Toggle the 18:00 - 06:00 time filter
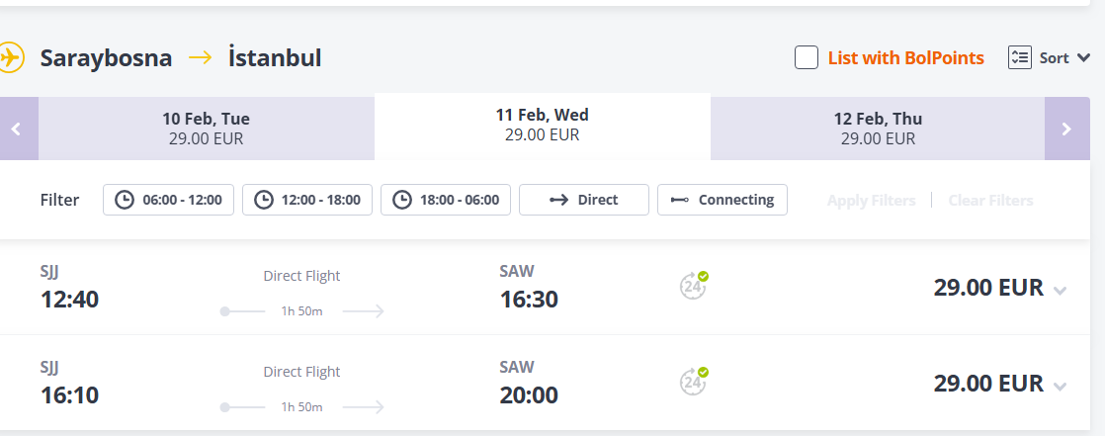The width and height of the screenshot is (1105, 436). click(446, 200)
